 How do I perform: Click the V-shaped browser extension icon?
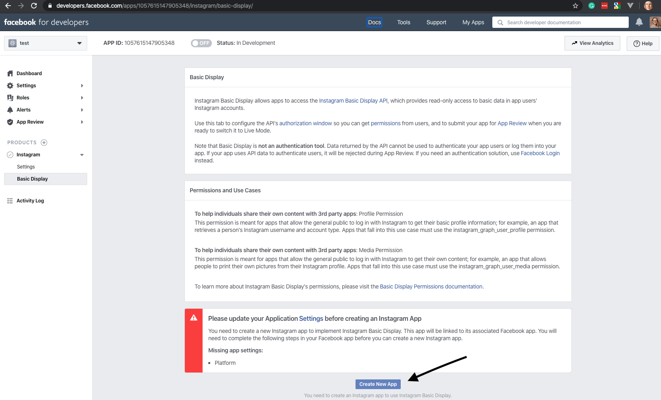point(630,6)
